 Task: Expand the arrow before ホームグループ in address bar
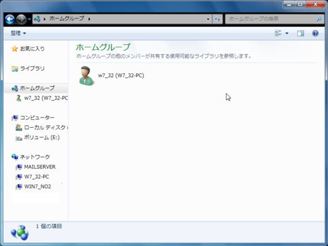pos(44,19)
